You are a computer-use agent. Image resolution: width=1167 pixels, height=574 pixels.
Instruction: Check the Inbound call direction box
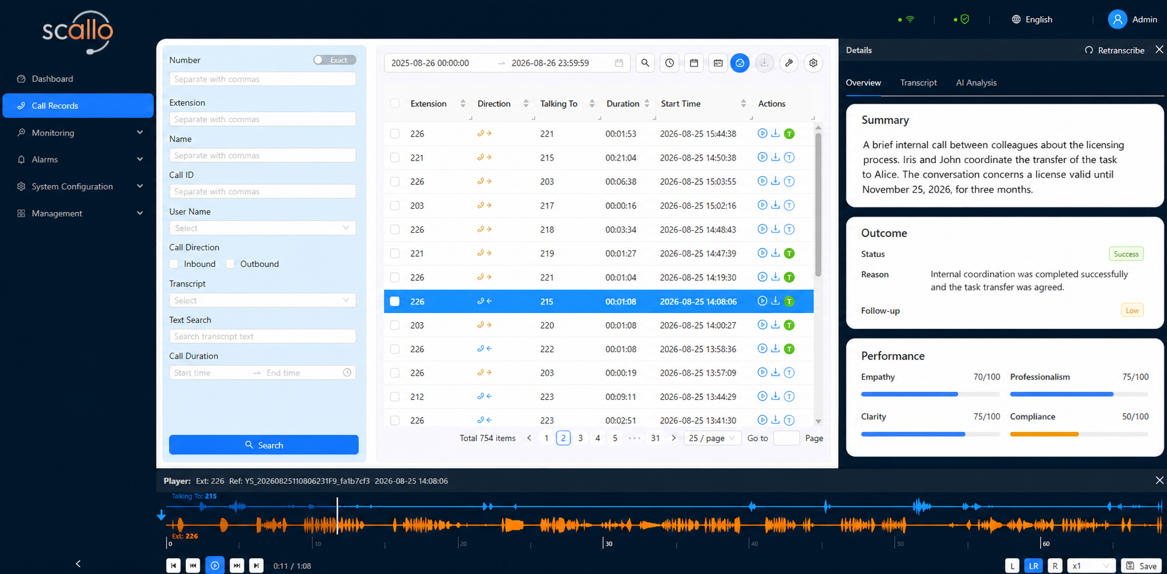click(x=174, y=264)
